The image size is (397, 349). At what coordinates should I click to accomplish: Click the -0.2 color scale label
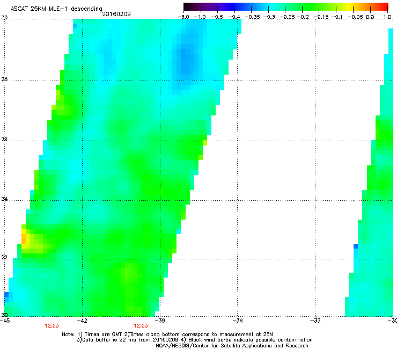click(303, 17)
